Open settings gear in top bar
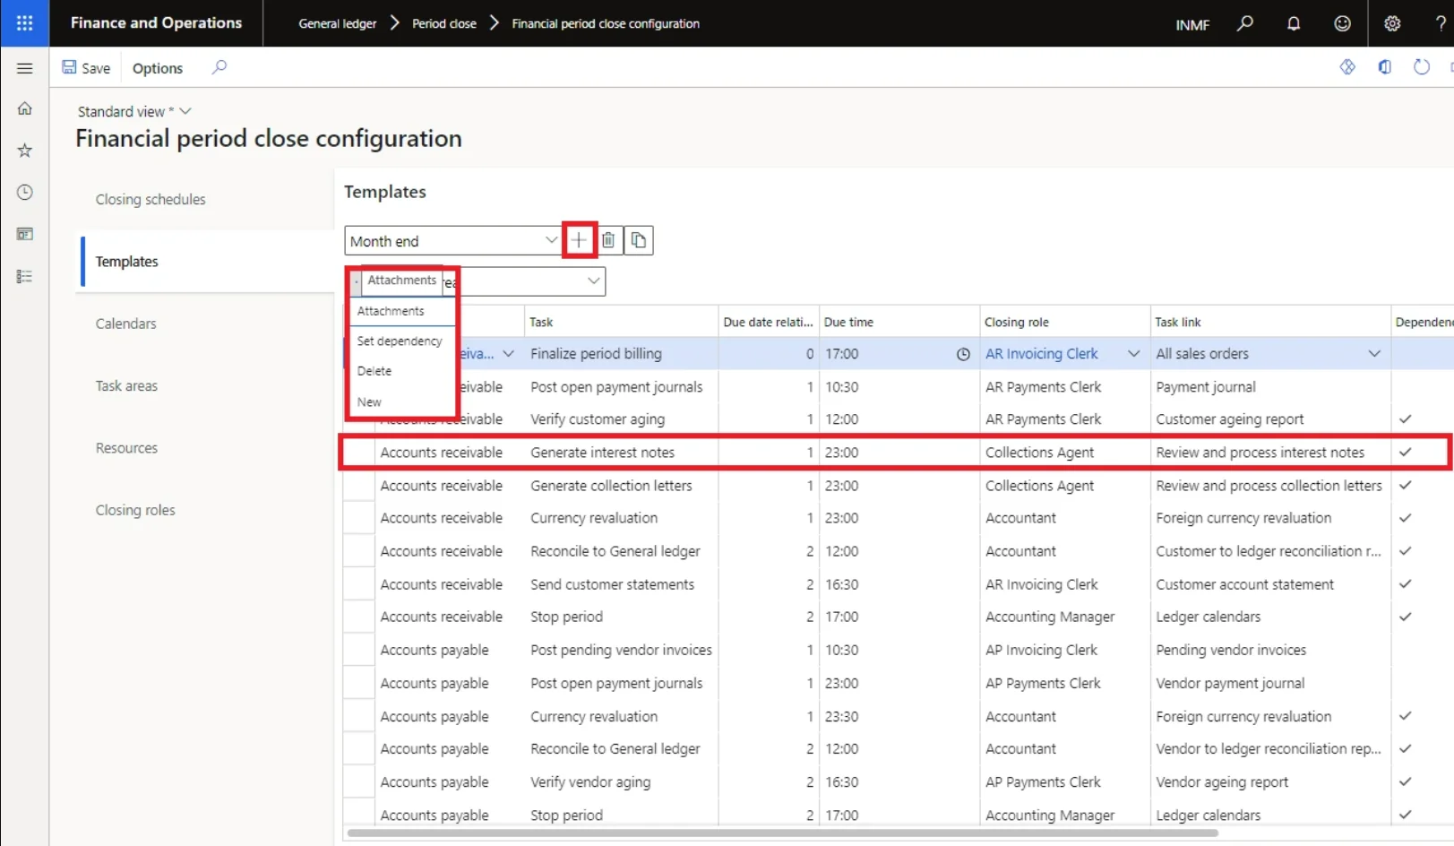This screenshot has width=1454, height=846. [1392, 23]
